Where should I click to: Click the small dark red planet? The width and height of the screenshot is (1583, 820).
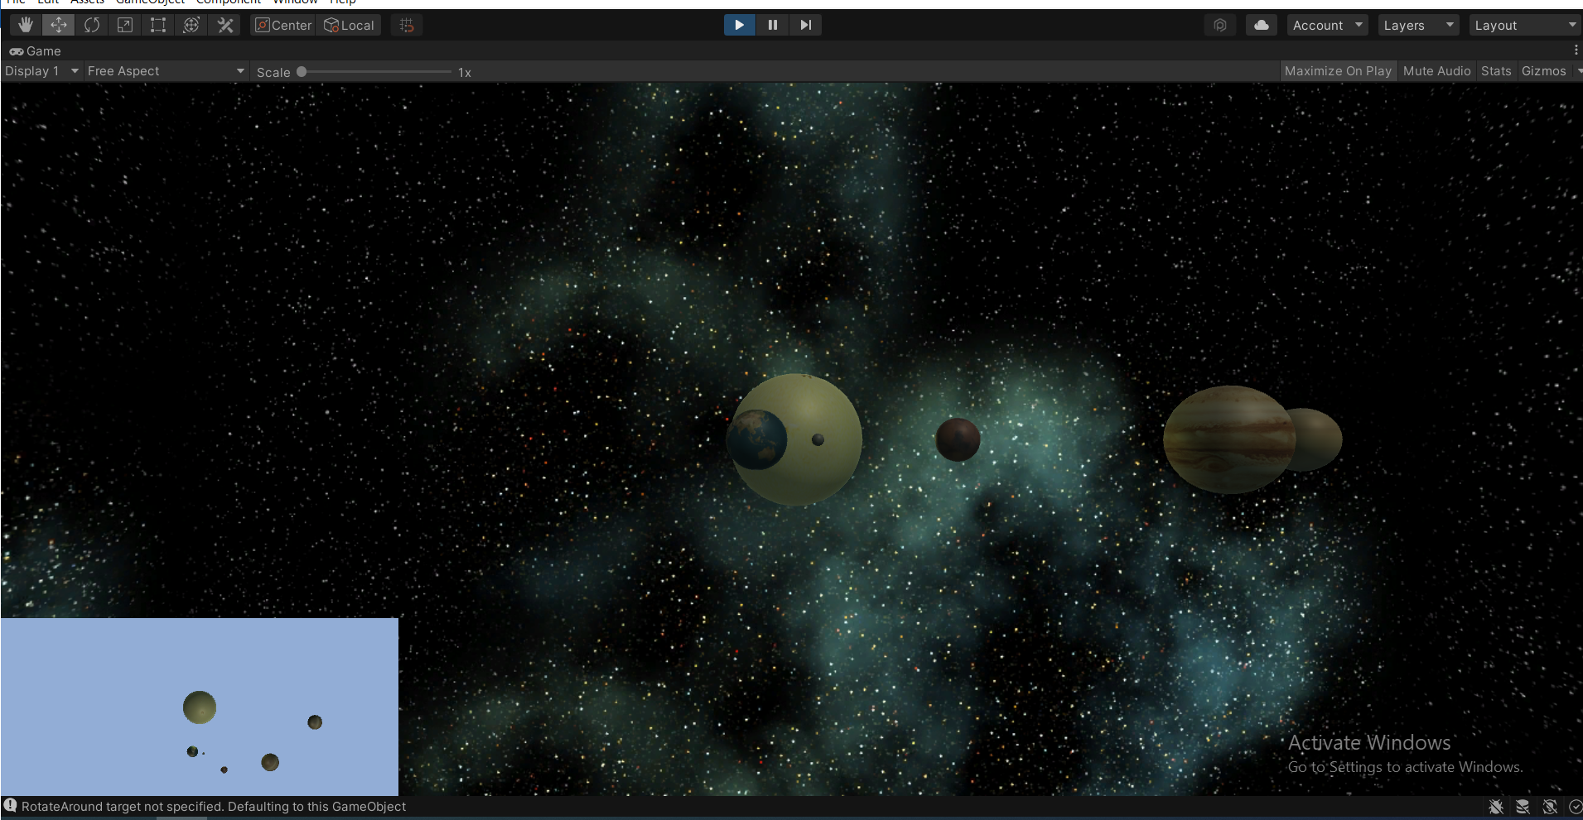[958, 439]
